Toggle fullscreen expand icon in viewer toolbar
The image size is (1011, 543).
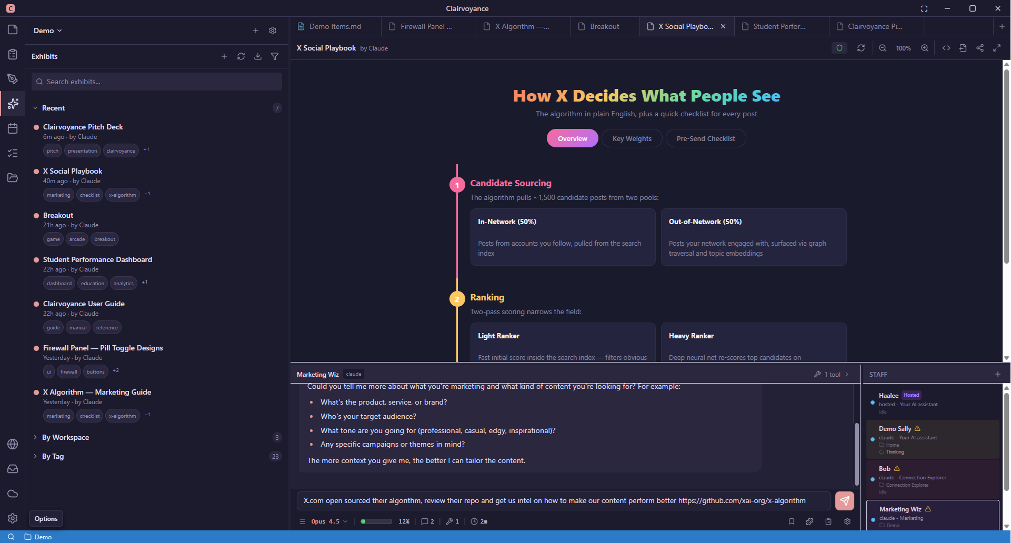(997, 48)
